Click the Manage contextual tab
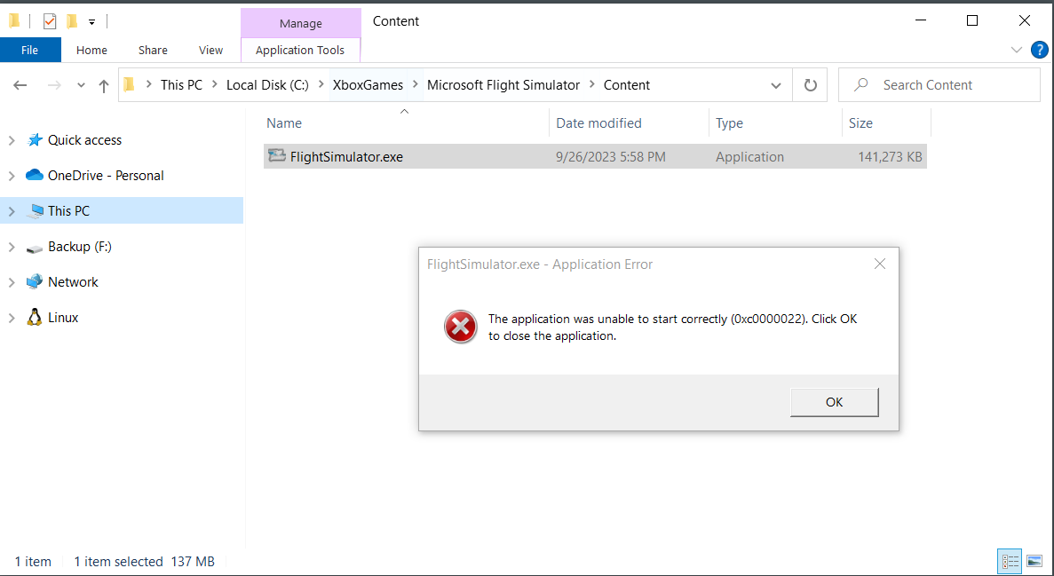The height and width of the screenshot is (576, 1054). [300, 24]
